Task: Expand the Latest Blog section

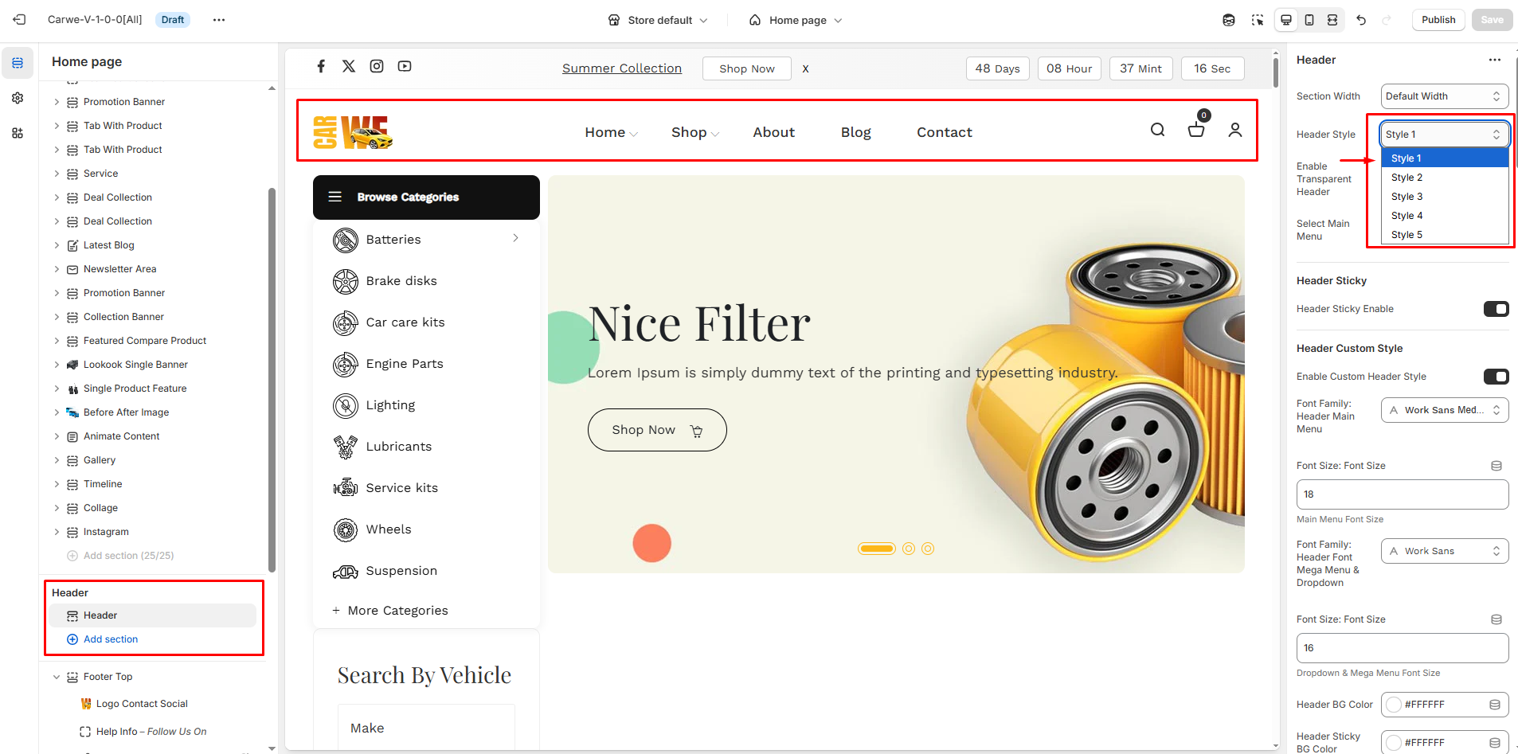Action: (57, 245)
